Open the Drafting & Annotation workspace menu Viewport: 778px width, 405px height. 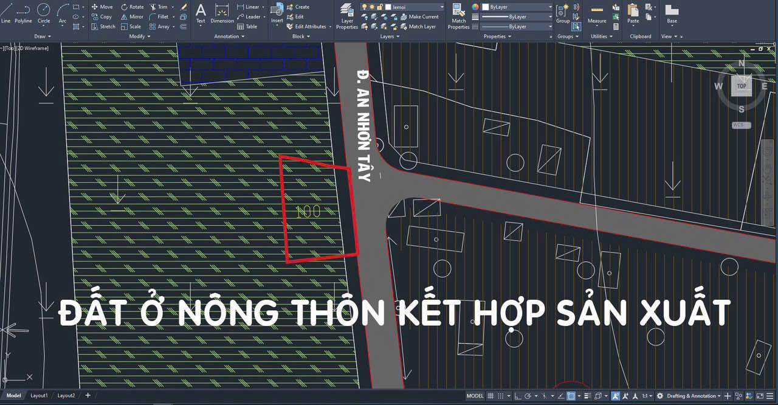[693, 395]
